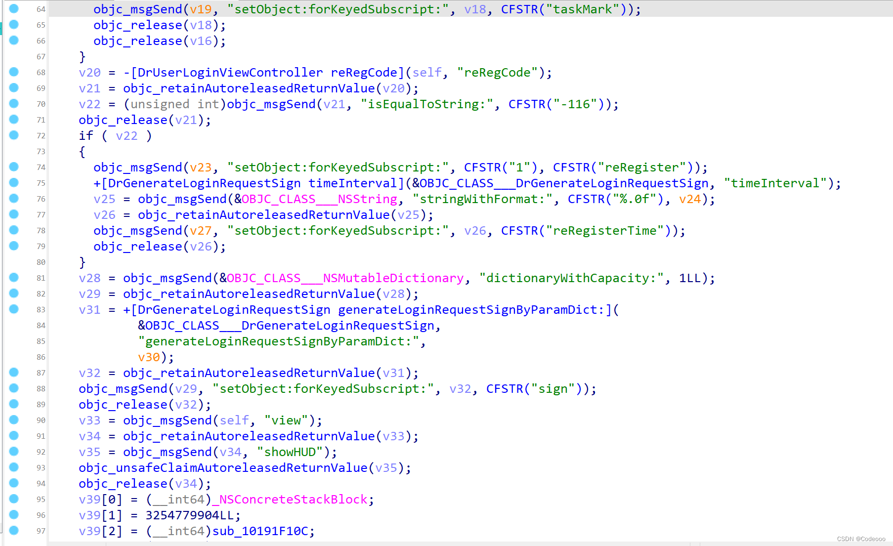
Task: Click variable v24 on line 76
Action: pos(690,199)
